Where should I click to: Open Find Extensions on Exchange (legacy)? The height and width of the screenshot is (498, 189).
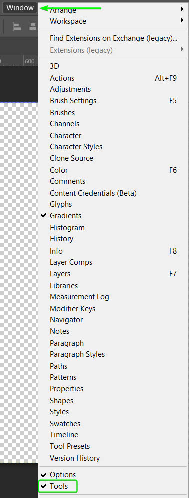click(x=113, y=38)
